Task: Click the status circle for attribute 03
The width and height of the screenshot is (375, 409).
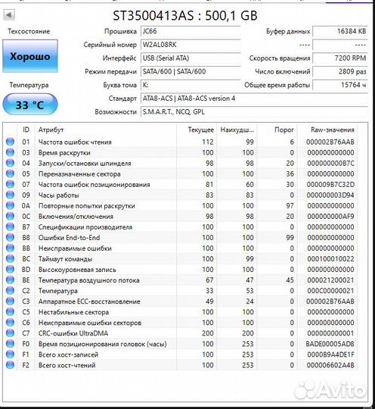Action: click(x=10, y=152)
